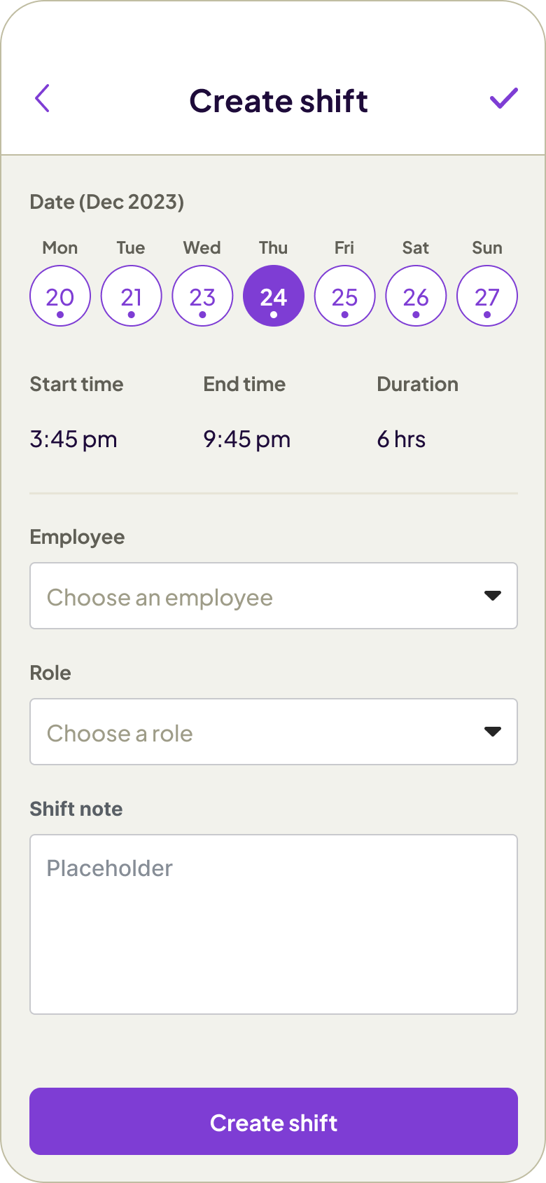546x1183 pixels.
Task: Focus the Shift note text area
Action: coord(274,924)
